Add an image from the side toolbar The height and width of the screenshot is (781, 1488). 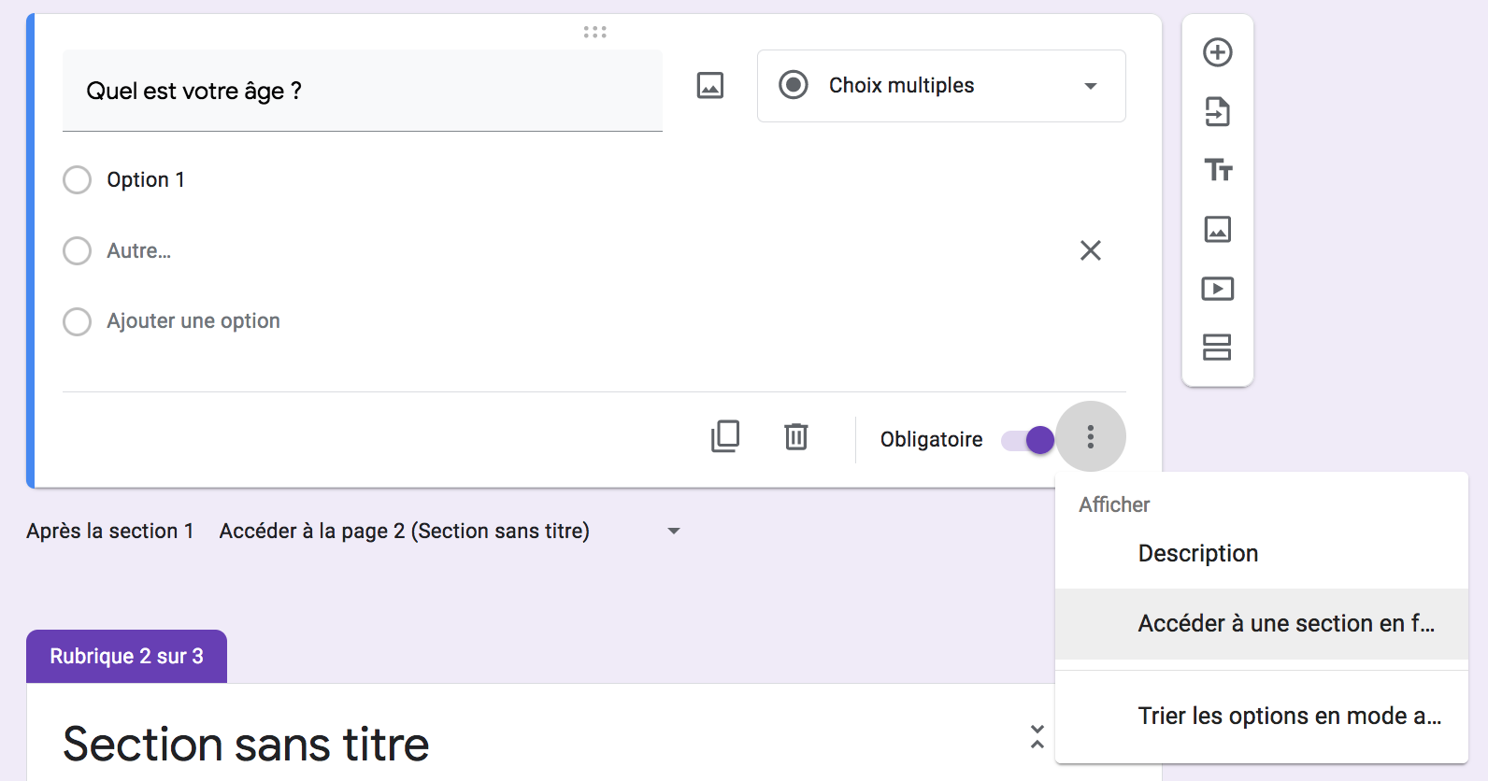click(1217, 229)
